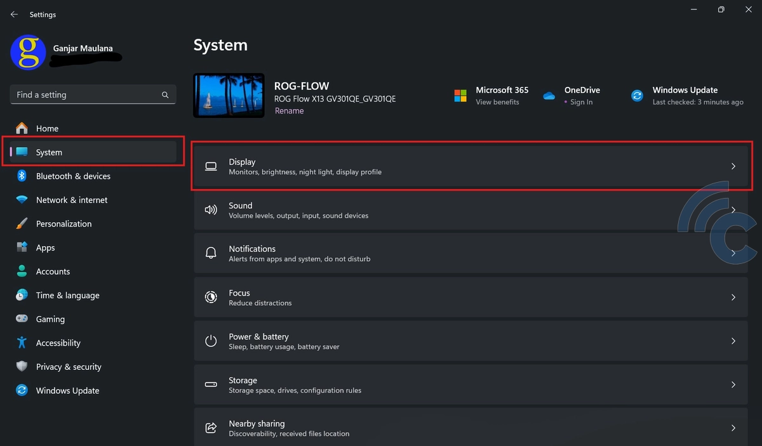Click the Microsoft 365 logo icon
Image resolution: width=762 pixels, height=446 pixels.
(x=460, y=96)
